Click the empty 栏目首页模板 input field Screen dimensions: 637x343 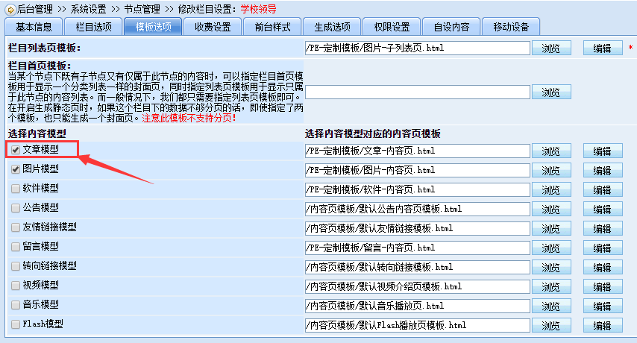pos(417,92)
